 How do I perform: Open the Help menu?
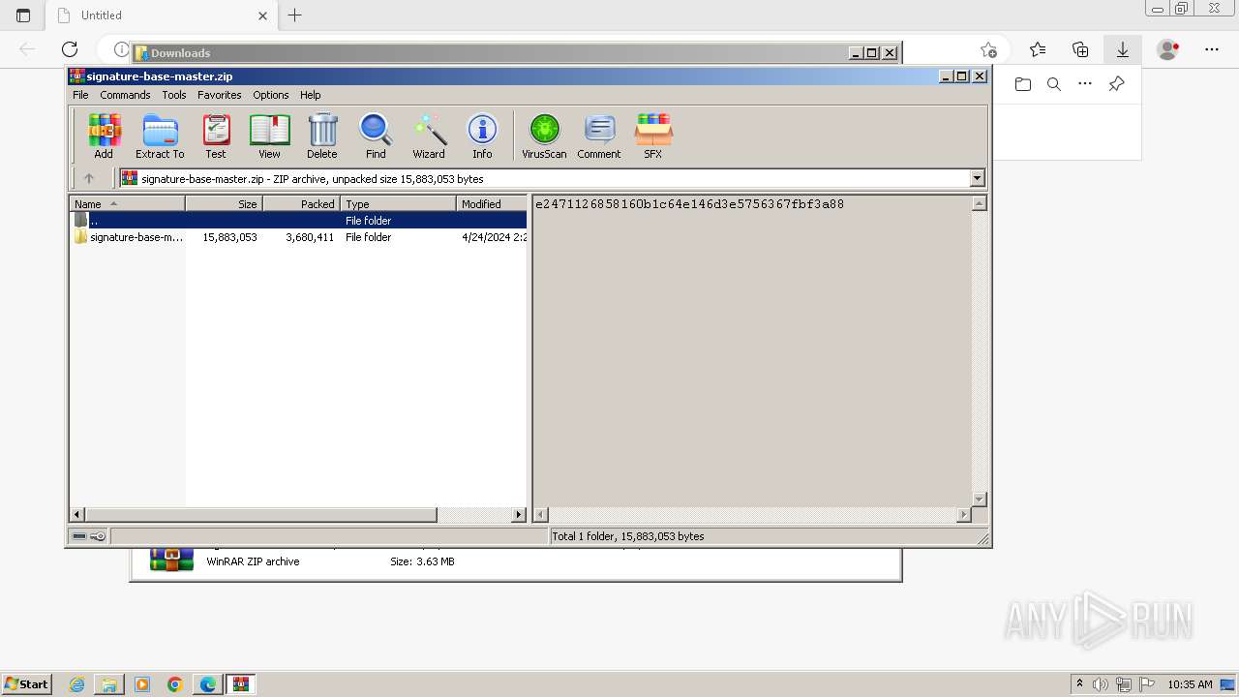point(310,95)
